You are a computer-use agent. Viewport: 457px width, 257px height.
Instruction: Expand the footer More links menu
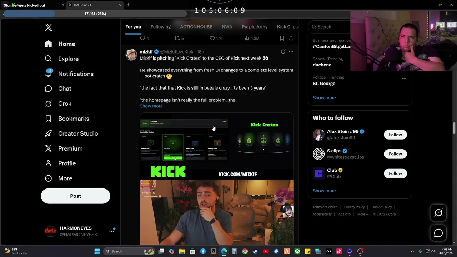pos(363,214)
